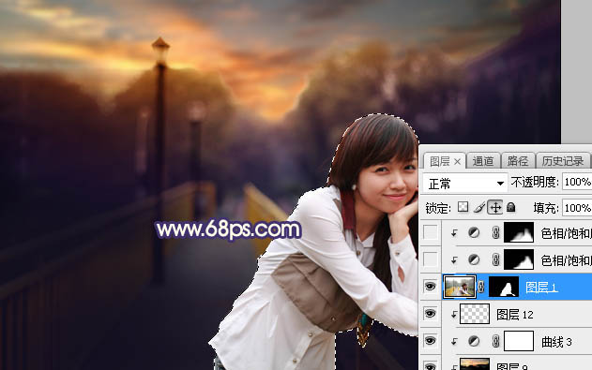
Task: Click second 色相/饱和度 layer name
Action: [566, 260]
